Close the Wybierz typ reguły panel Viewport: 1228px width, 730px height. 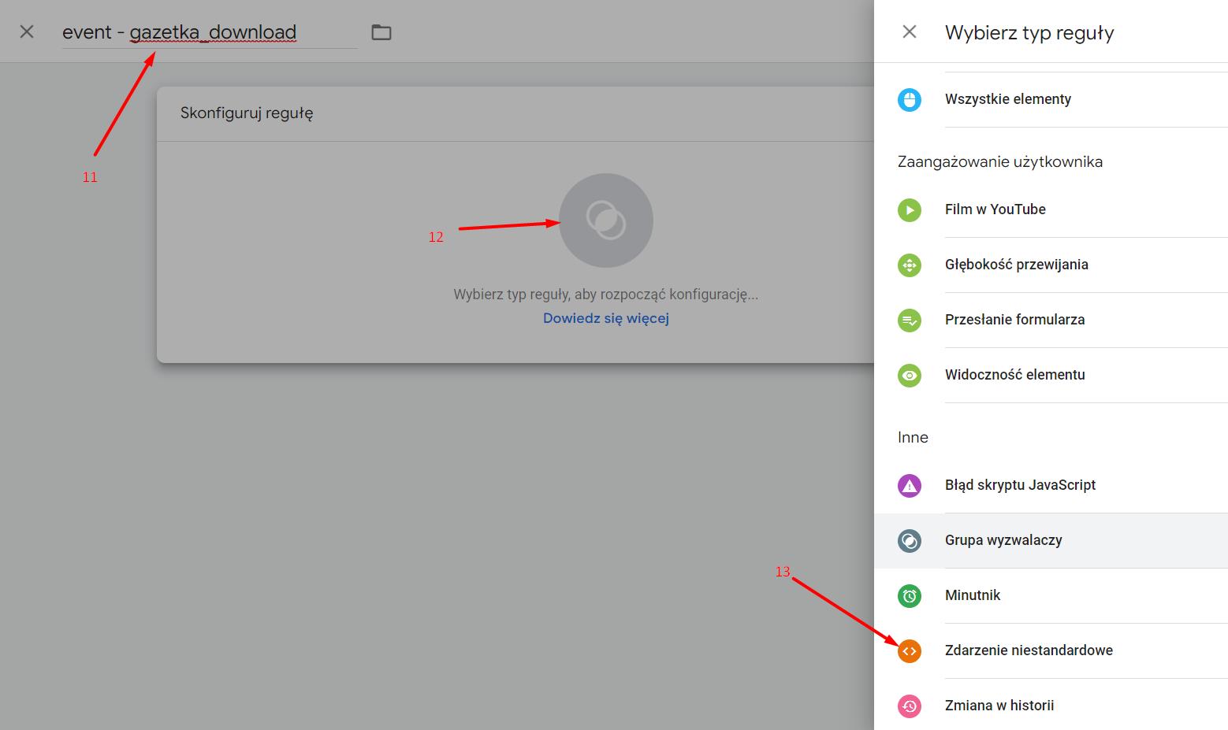tap(910, 31)
